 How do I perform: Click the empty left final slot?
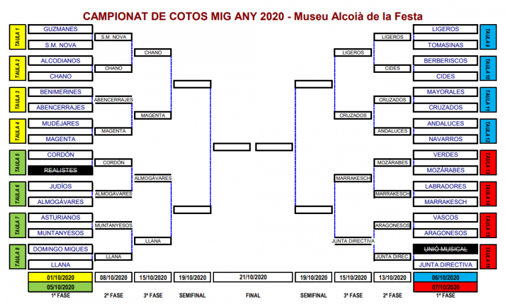(x=232, y=147)
